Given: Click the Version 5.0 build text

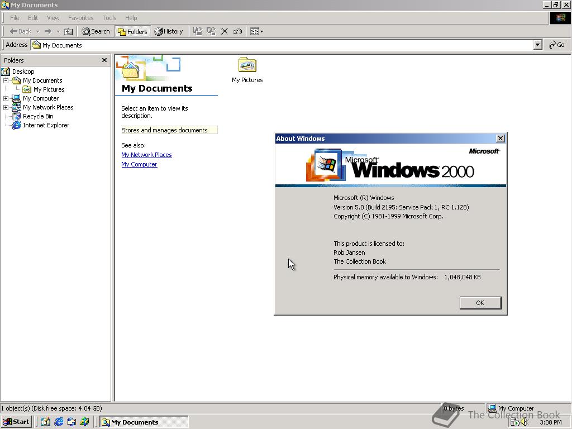Looking at the screenshot, I should (401, 207).
